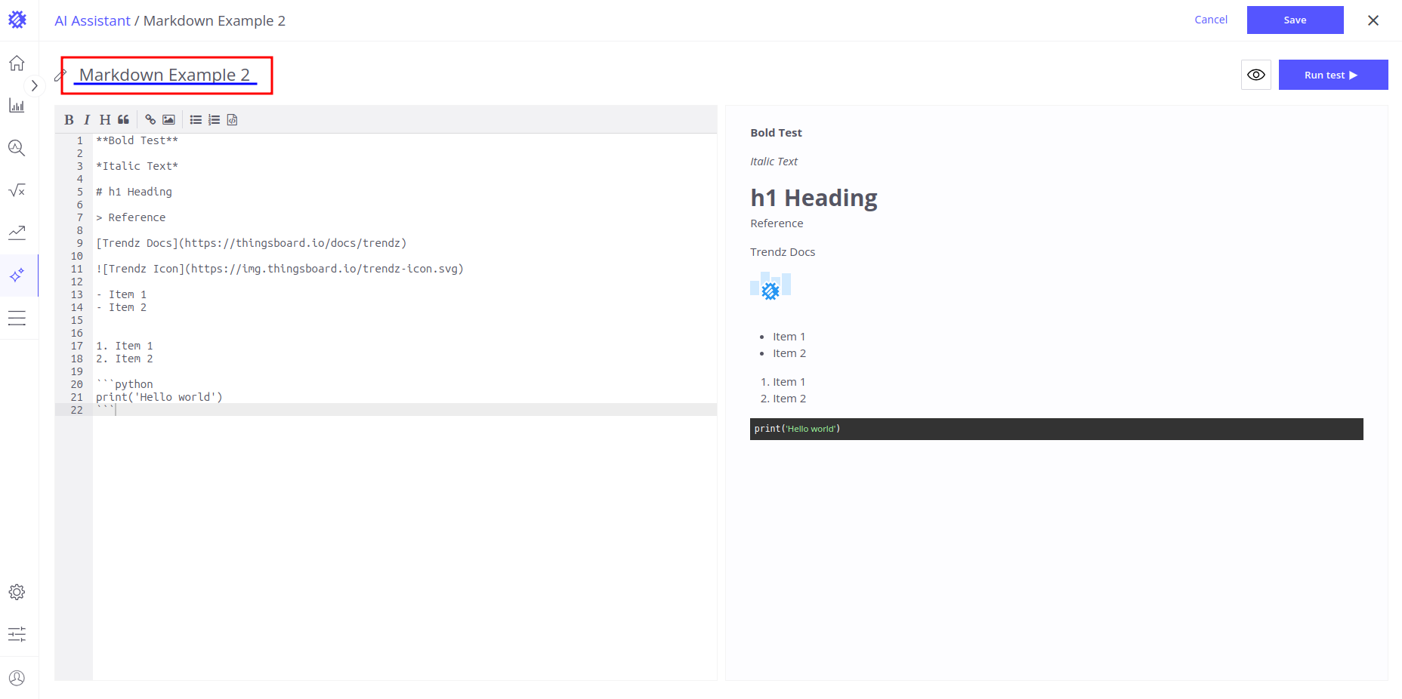Expand the left sidebar with the chevron
This screenshot has width=1402, height=699.
[34, 86]
